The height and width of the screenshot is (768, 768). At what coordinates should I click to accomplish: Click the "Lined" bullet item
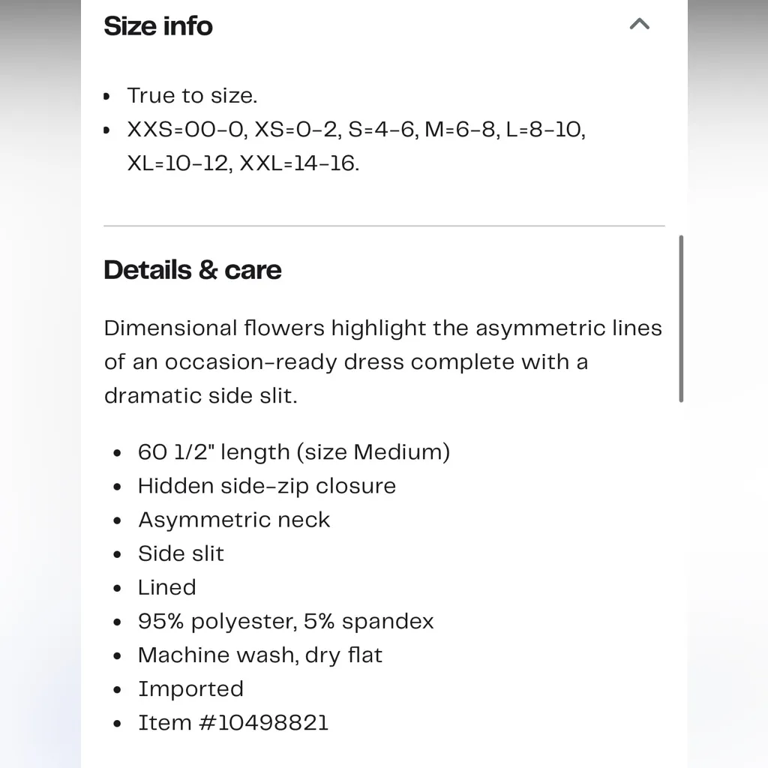click(167, 587)
